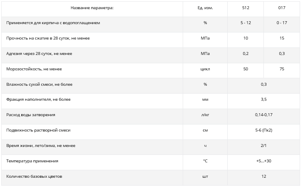Select the '512' column header

[246, 7]
